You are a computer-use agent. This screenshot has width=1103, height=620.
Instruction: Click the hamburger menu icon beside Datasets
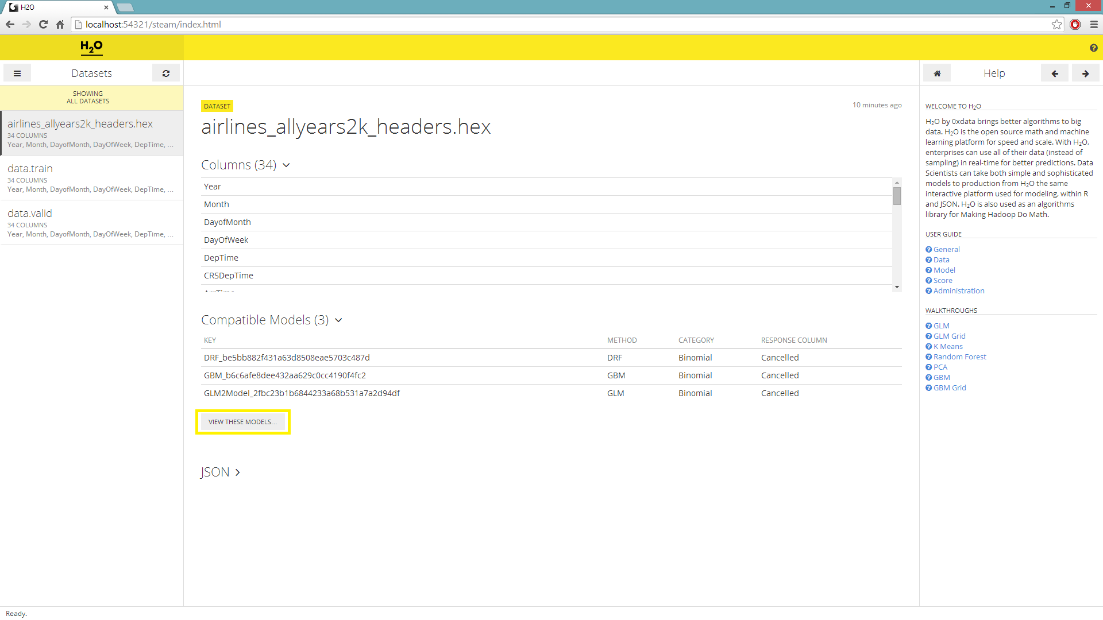coord(17,73)
